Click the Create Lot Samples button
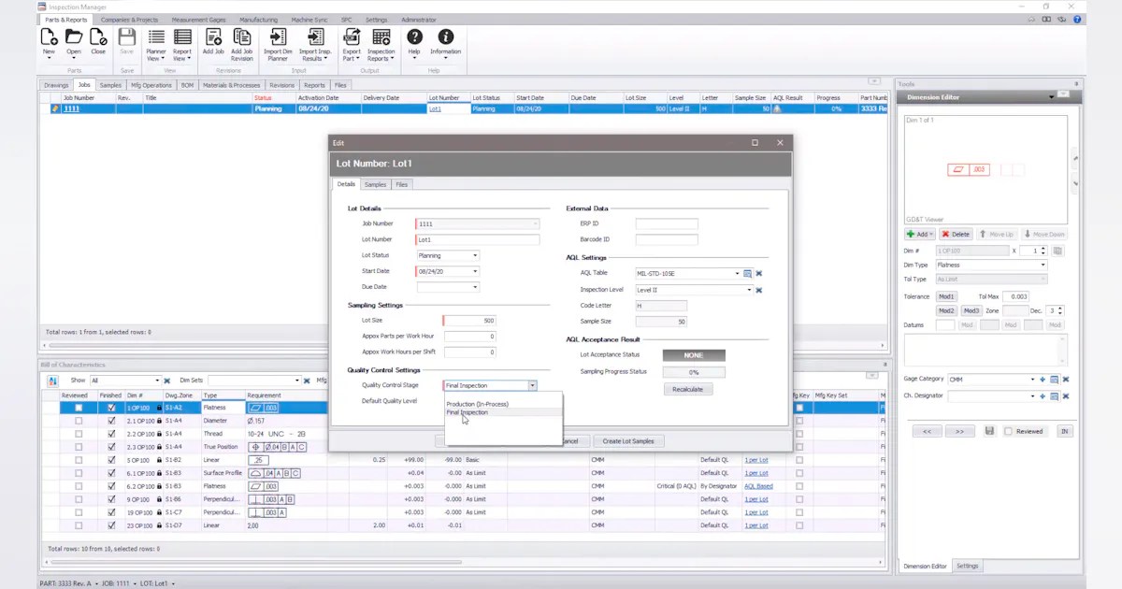 point(628,440)
